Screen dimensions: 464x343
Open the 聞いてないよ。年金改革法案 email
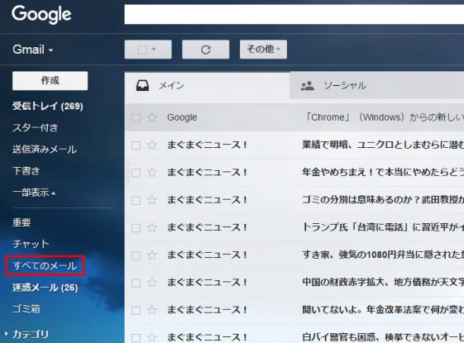pyautogui.click(x=383, y=310)
